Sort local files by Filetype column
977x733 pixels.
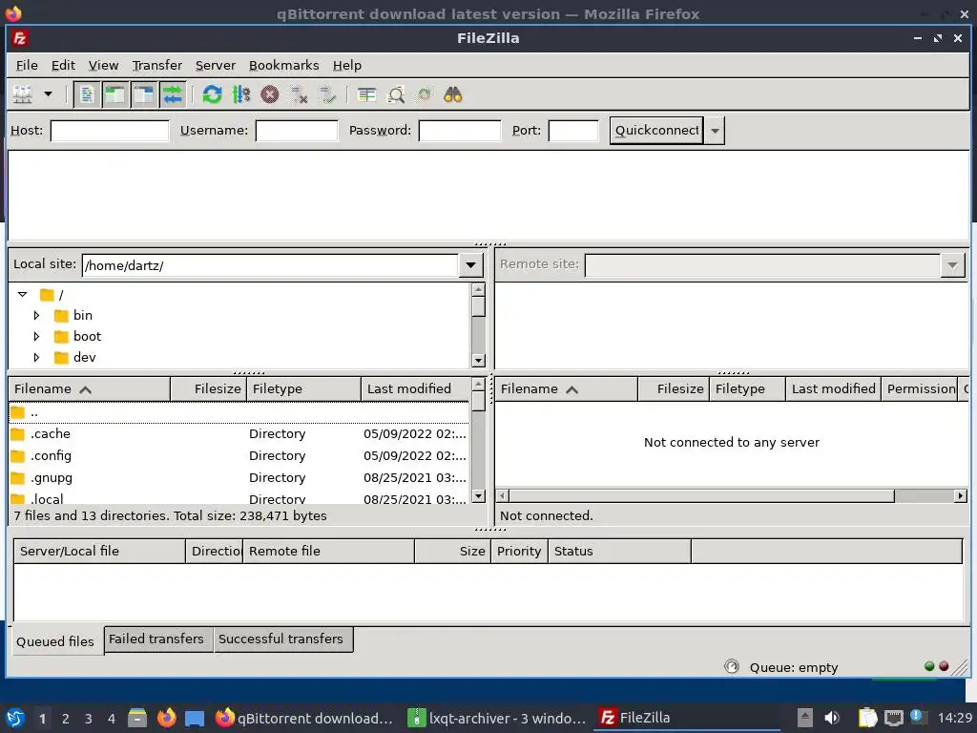point(304,389)
